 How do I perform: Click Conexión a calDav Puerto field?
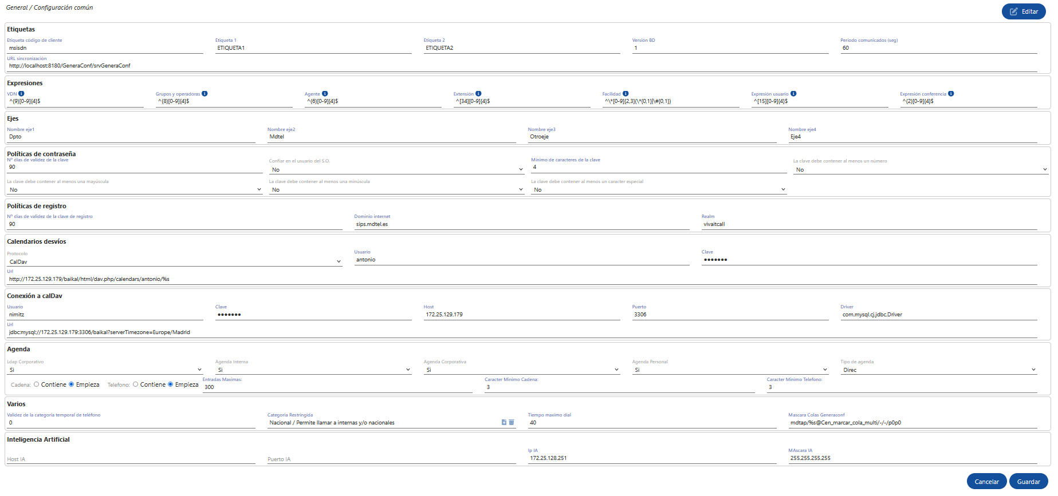(x=730, y=315)
